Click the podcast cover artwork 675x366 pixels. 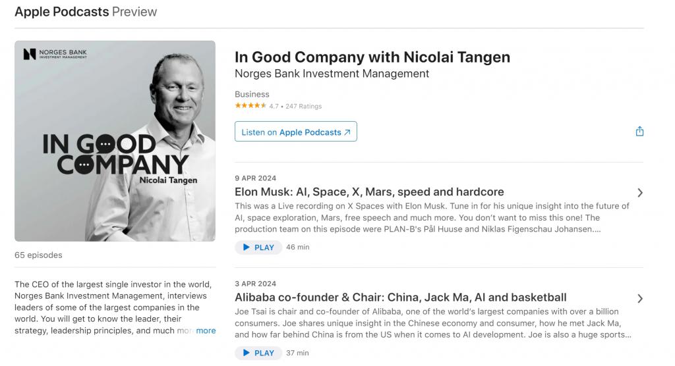115,141
